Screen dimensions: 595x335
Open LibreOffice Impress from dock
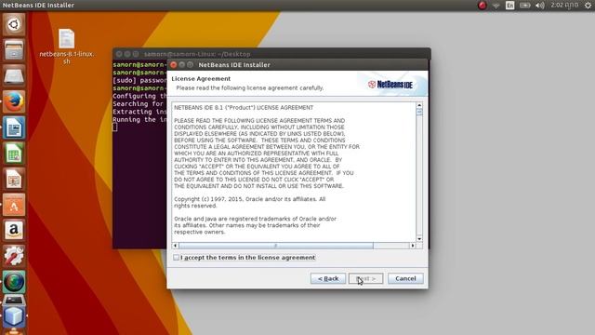point(14,179)
